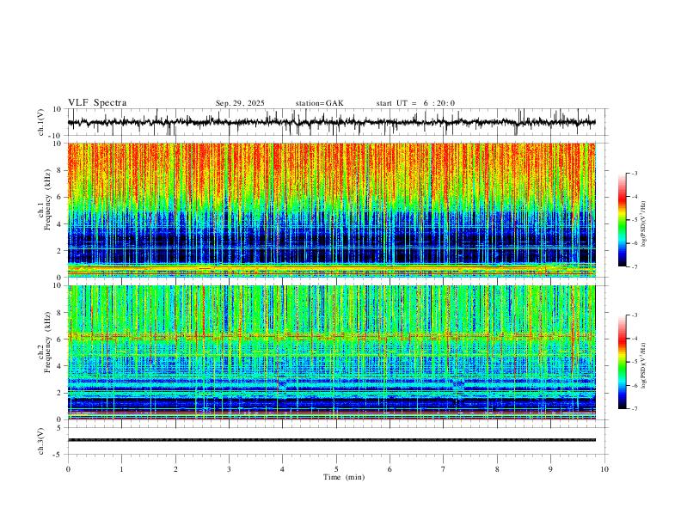Click the "ch.1(V)" axis label
This screenshot has width=681, height=526.
[41, 122]
